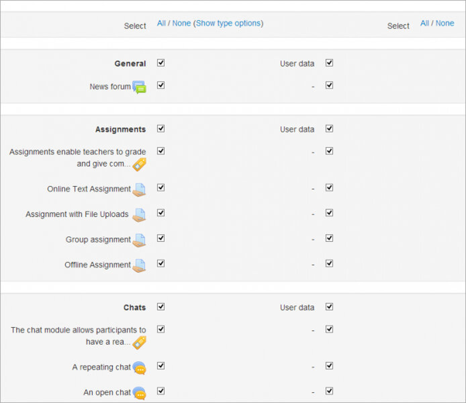
Task: Select All in the left Select row
Action: pos(161,23)
